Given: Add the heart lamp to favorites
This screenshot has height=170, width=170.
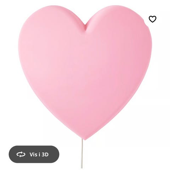Looking at the screenshot, I should coord(152,19).
